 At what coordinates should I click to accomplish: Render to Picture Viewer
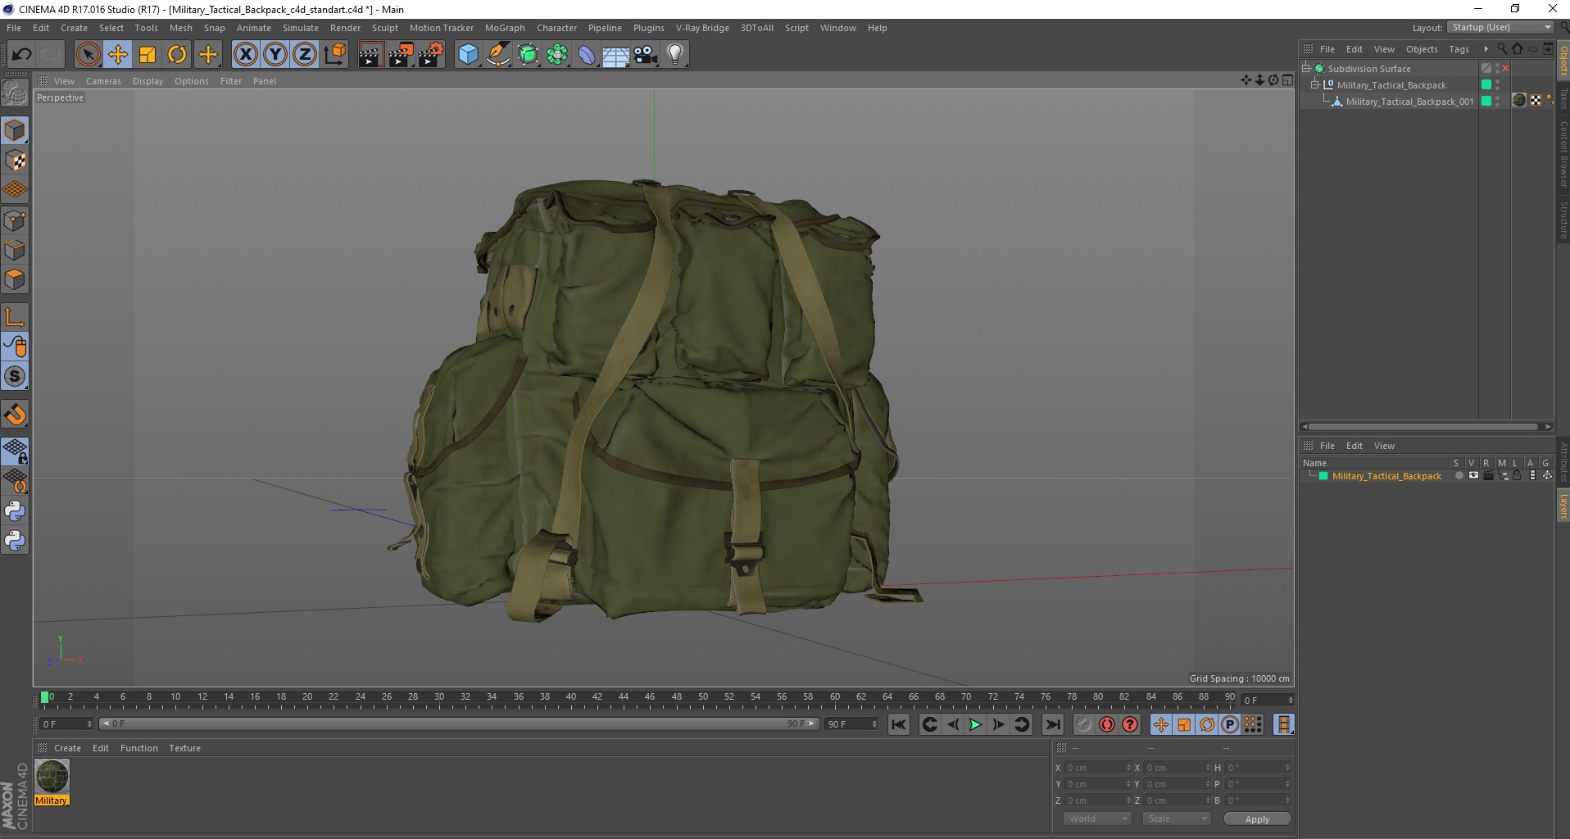(401, 55)
